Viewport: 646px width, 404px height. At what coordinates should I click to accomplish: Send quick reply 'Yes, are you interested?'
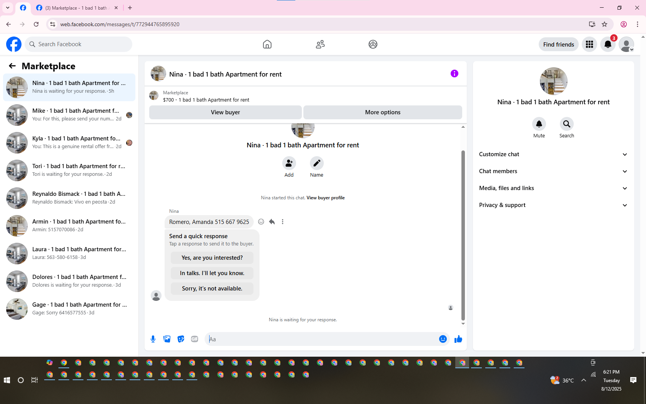point(212,258)
